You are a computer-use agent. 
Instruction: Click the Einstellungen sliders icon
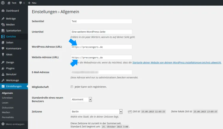tap(3, 86)
